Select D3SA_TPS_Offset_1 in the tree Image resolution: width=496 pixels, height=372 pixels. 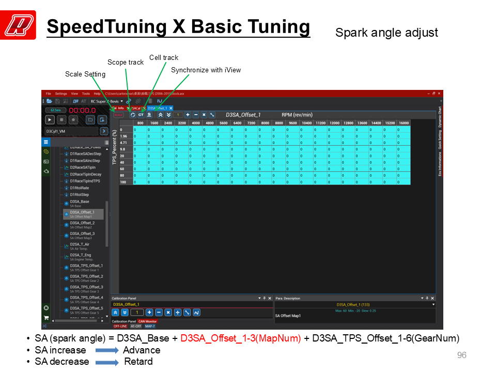pyautogui.click(x=86, y=268)
